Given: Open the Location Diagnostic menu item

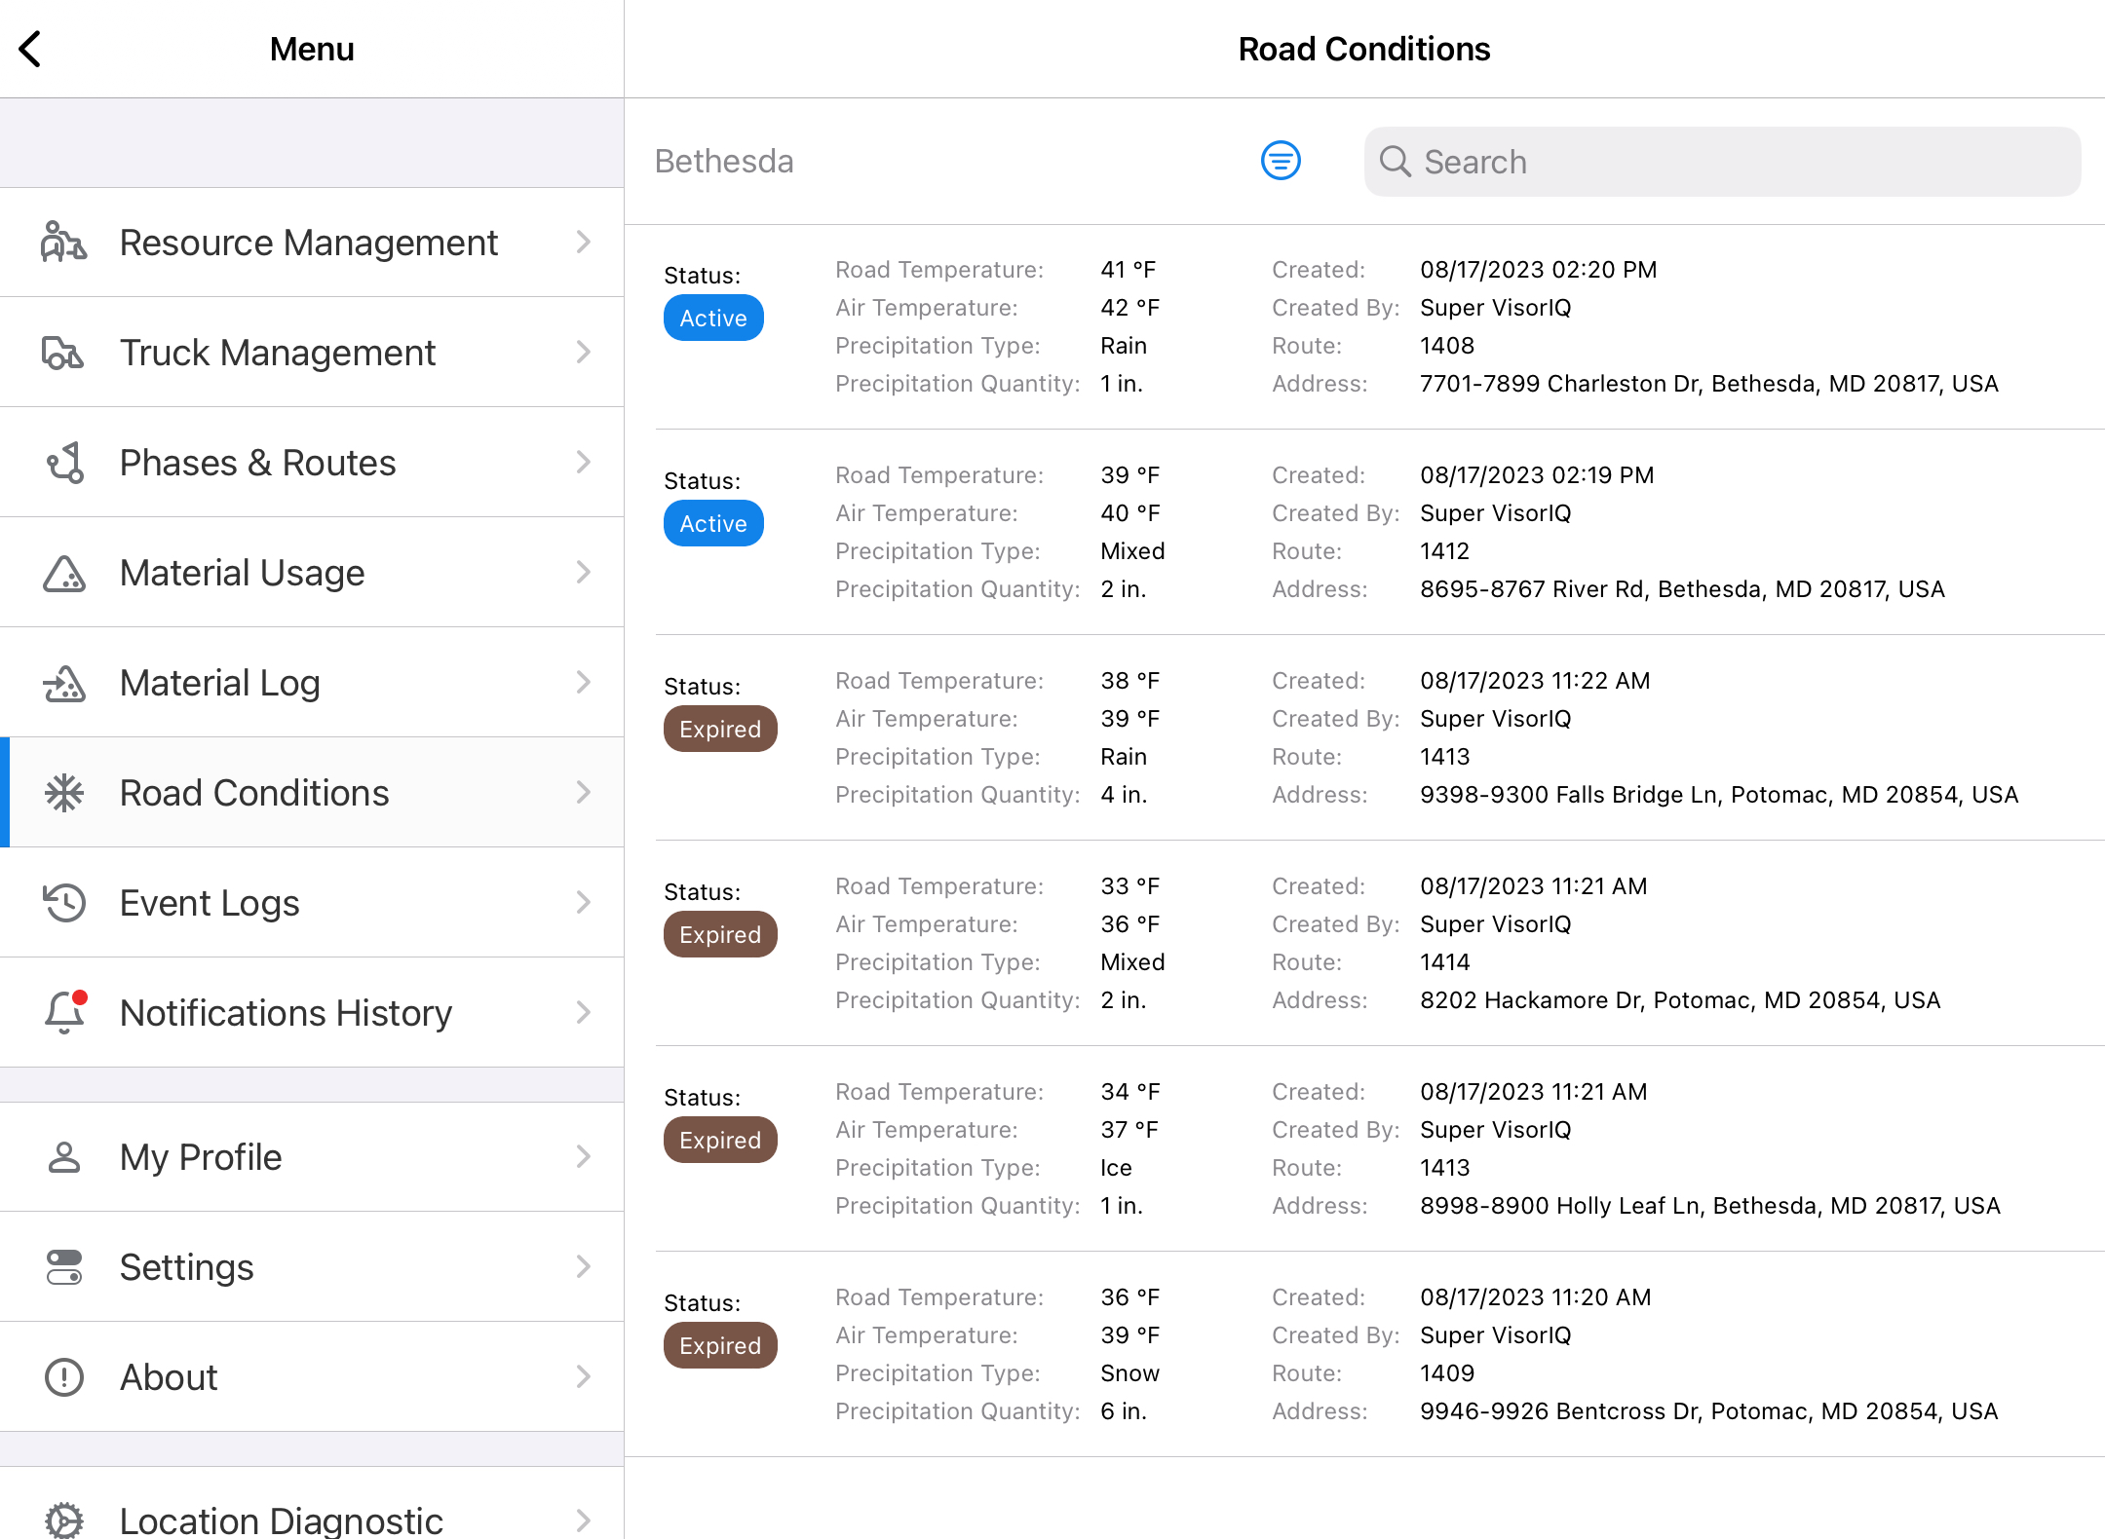Looking at the screenshot, I should (x=281, y=1518).
